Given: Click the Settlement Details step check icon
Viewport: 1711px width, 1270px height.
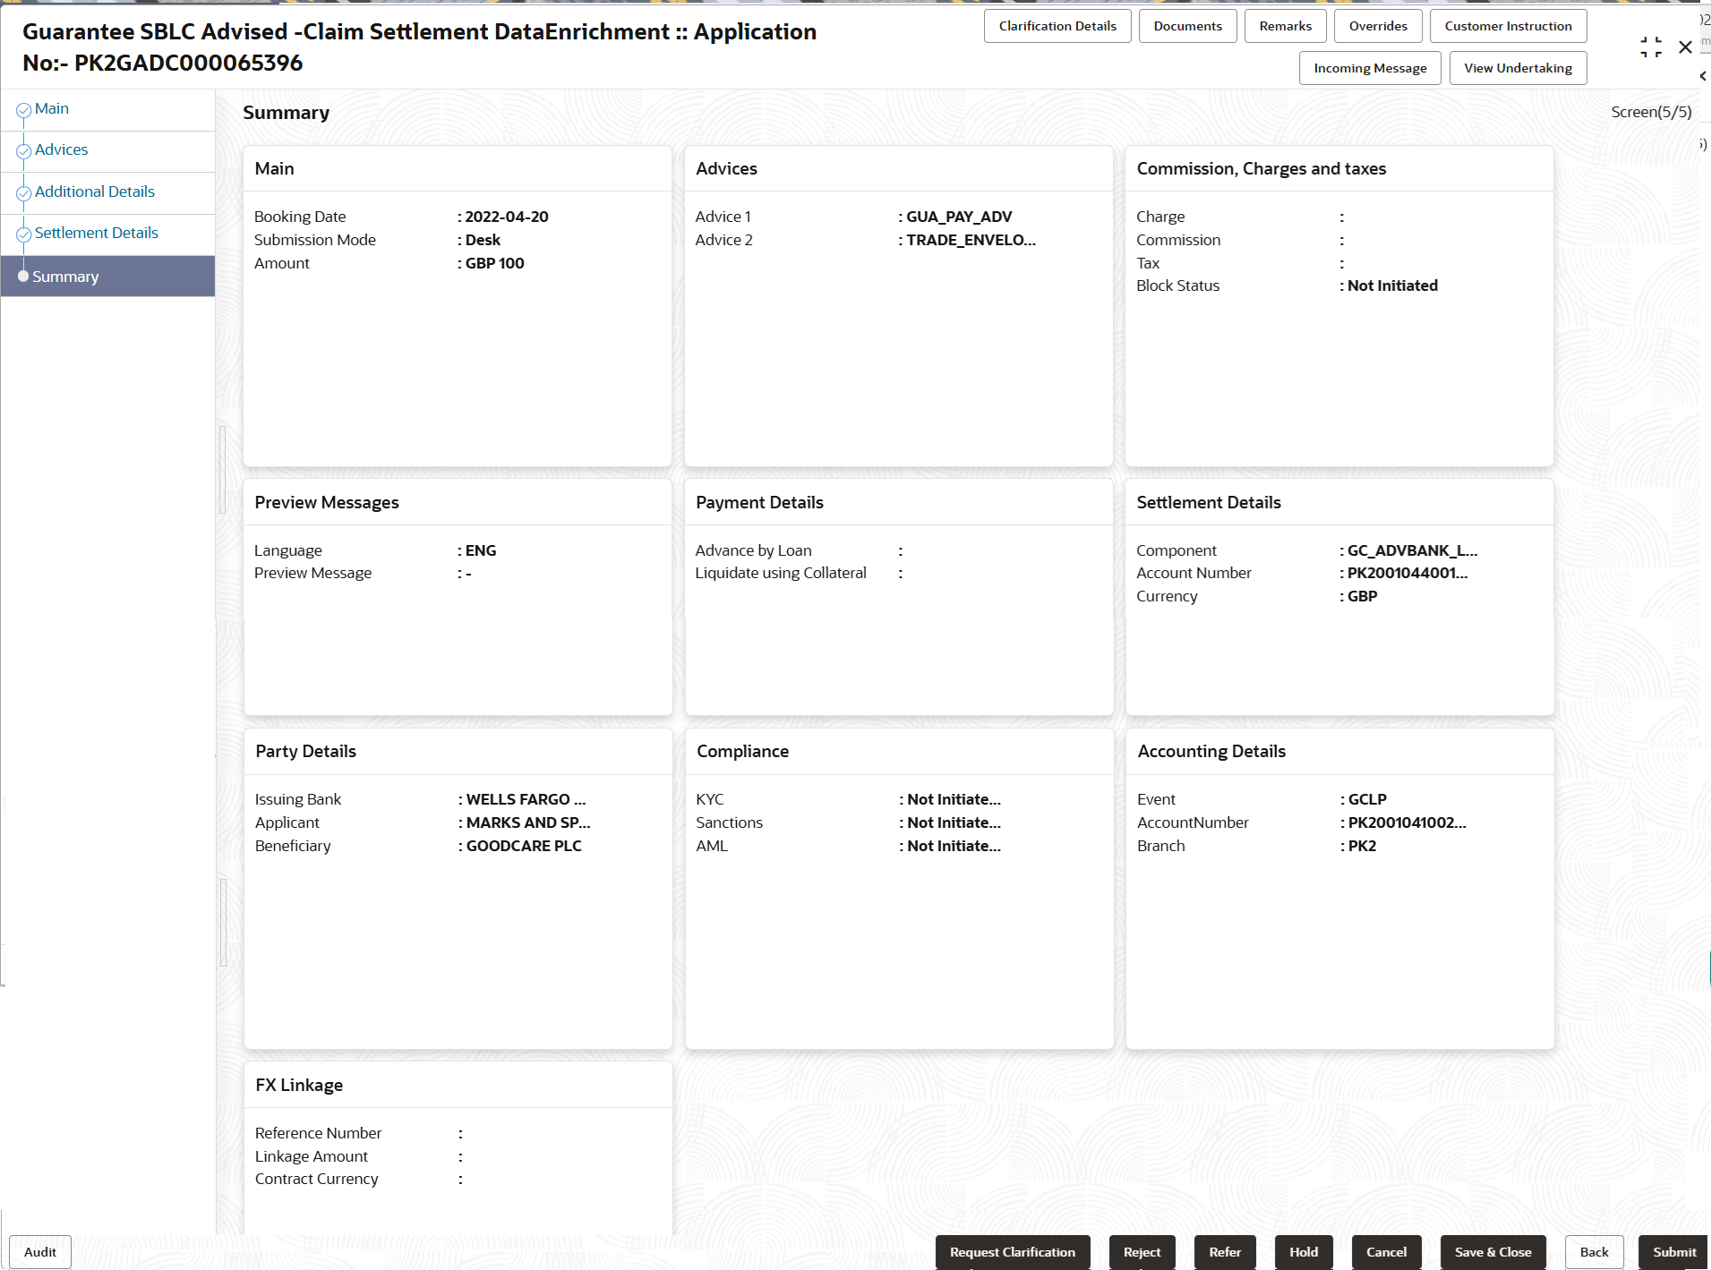Looking at the screenshot, I should (24, 234).
